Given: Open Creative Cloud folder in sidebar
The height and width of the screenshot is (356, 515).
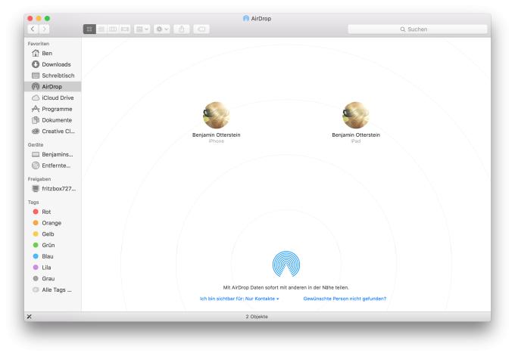Looking at the screenshot, I should coord(52,131).
